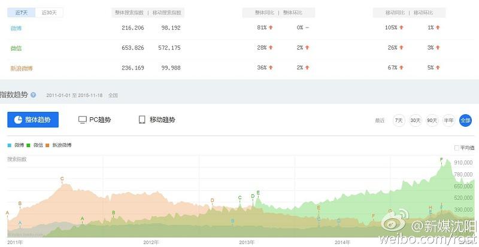Click green marker B on the 微信 curve

[x=113, y=212]
